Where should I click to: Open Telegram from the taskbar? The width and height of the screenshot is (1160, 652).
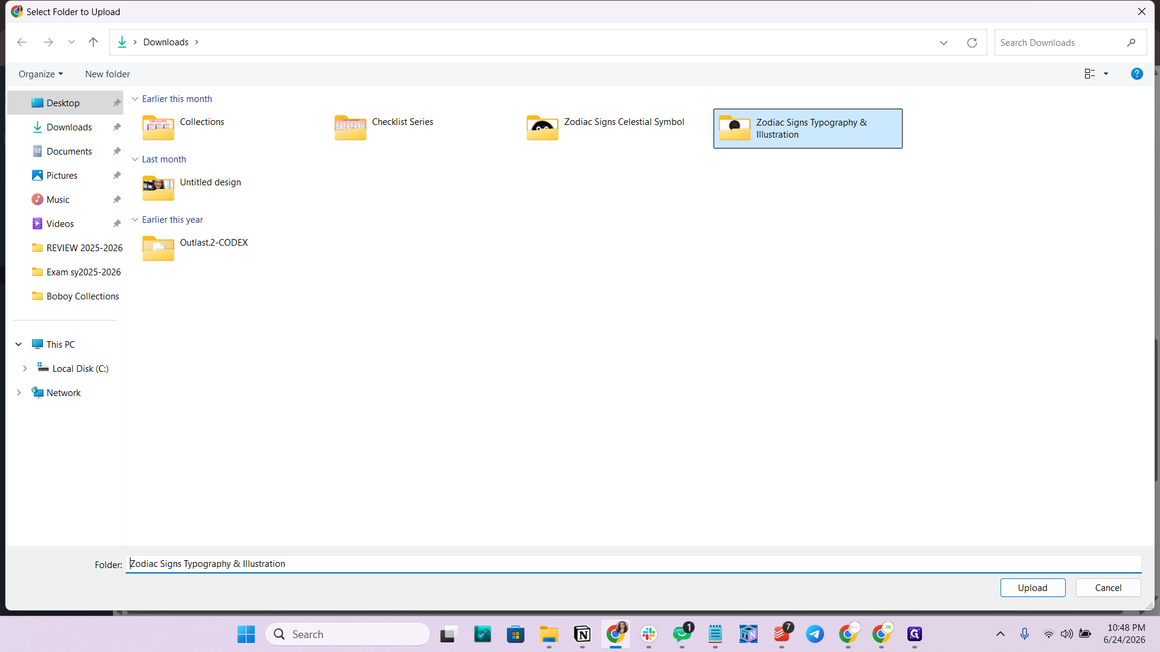(x=815, y=634)
